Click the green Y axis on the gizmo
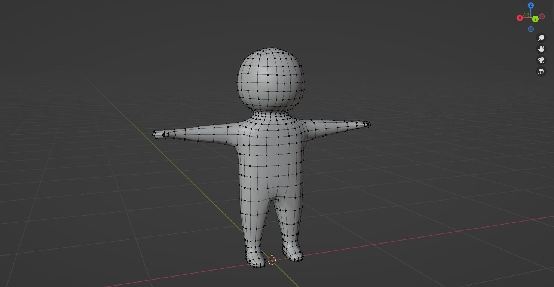Viewport: 554px width, 287px height. (535, 19)
